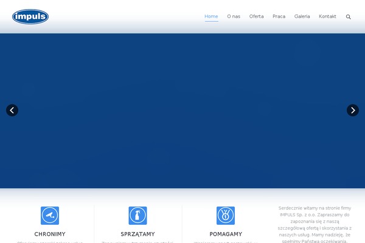Click the Chronimy security camera icon

click(x=50, y=216)
